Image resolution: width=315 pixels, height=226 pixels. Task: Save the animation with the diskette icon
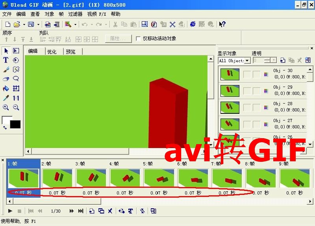(x=31, y=24)
